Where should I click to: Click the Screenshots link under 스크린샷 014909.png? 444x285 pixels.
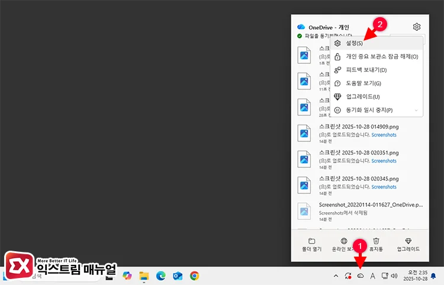point(384,135)
